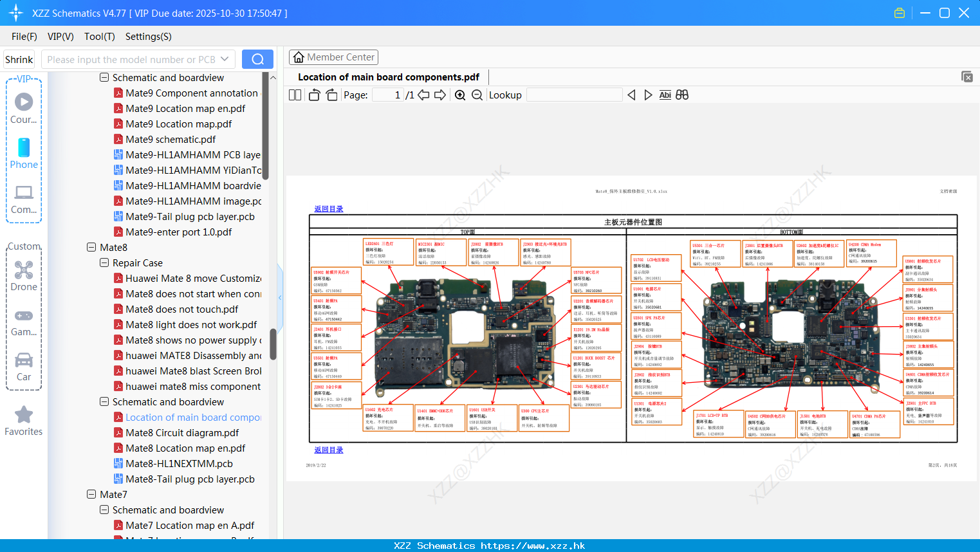
Task: Select the Phone category icon
Action: point(24,153)
